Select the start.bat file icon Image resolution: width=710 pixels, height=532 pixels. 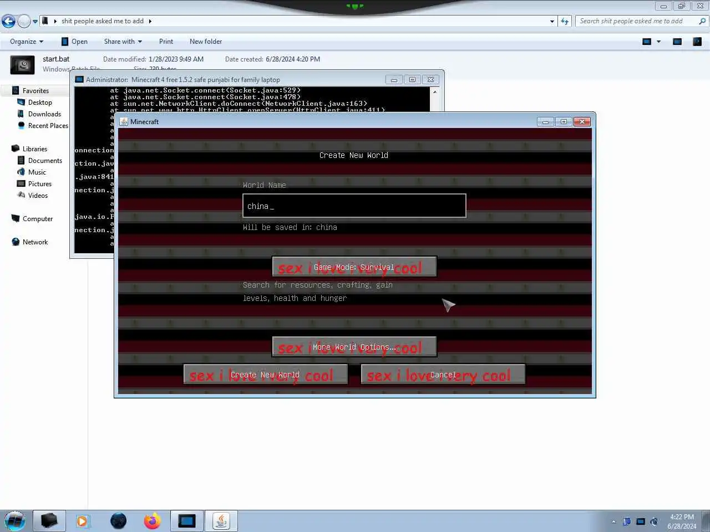23,65
